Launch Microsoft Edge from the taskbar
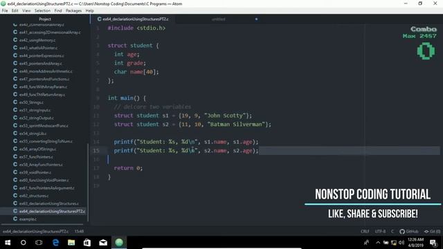The height and width of the screenshot is (249, 443). click(55, 243)
